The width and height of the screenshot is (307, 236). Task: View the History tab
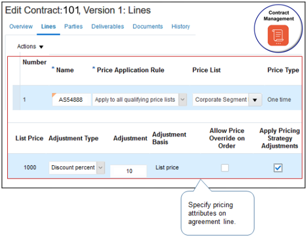coord(181,27)
